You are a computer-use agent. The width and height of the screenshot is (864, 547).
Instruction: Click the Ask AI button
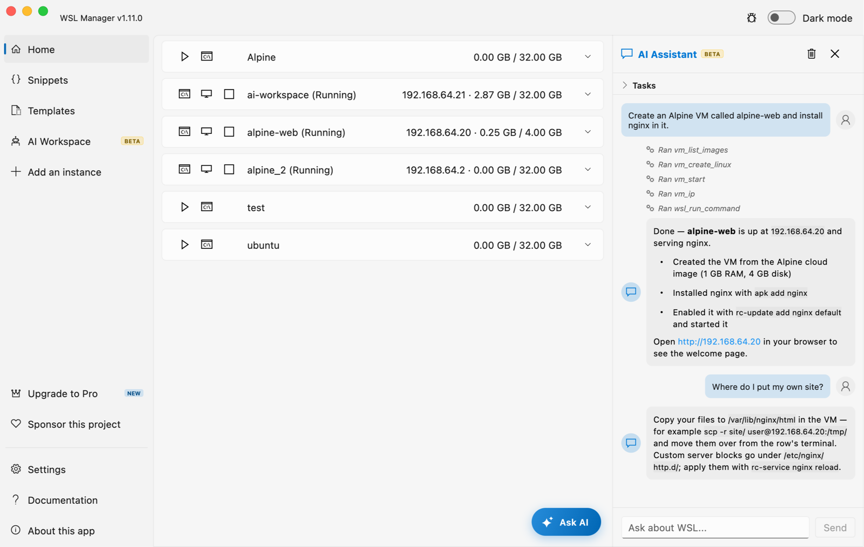566,522
